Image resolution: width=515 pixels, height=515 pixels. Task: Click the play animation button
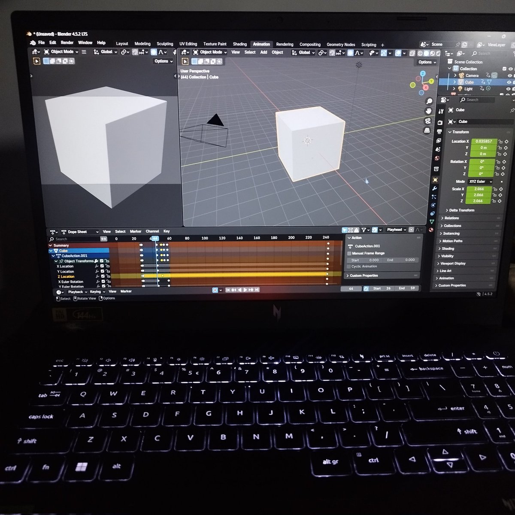[x=245, y=290]
